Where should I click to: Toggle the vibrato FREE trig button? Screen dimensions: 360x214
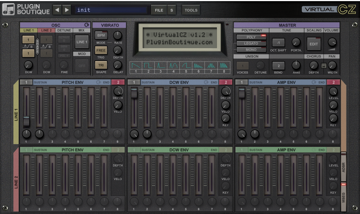click(x=101, y=50)
